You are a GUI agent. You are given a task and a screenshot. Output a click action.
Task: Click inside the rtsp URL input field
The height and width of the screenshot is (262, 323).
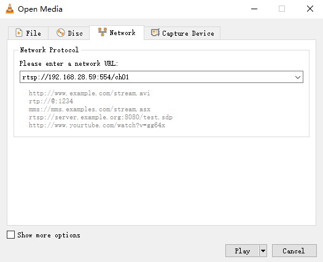click(157, 77)
